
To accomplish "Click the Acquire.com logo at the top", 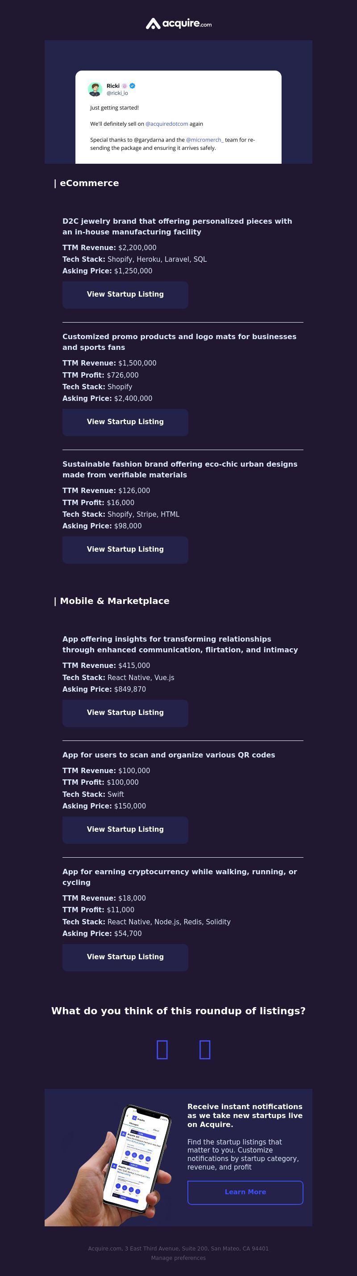I will point(178,23).
